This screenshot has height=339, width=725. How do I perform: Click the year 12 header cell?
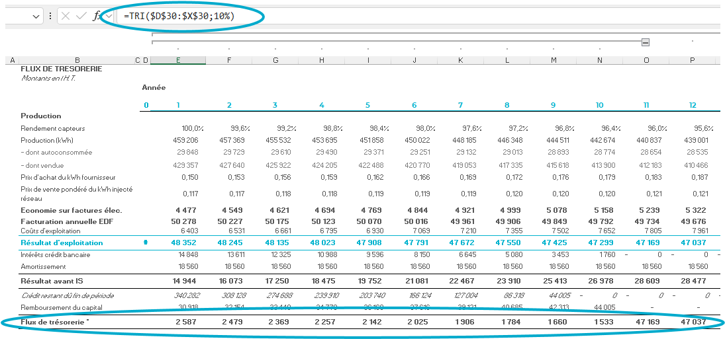coord(692,105)
